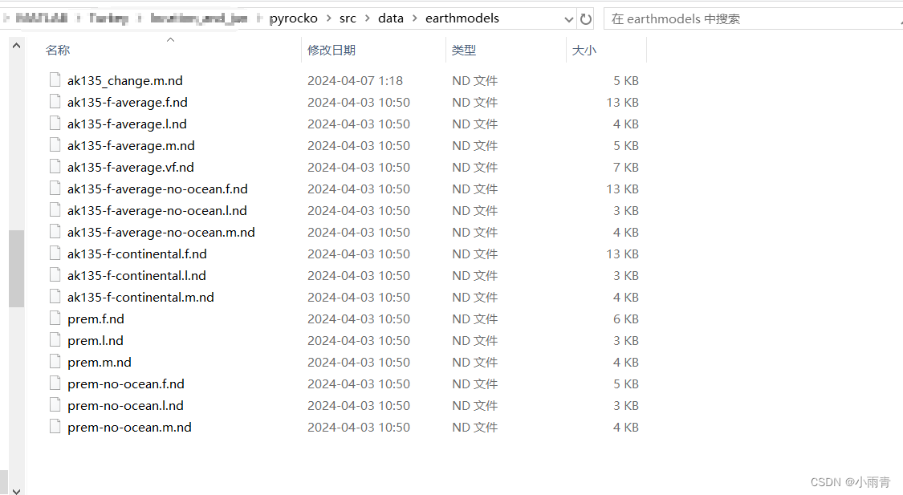Image resolution: width=903 pixels, height=495 pixels.
Task: Click the file icon of ak135-f-average.m.nd
Action: pos(55,145)
